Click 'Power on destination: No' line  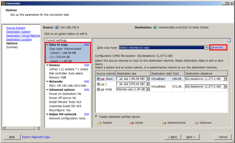(65, 94)
